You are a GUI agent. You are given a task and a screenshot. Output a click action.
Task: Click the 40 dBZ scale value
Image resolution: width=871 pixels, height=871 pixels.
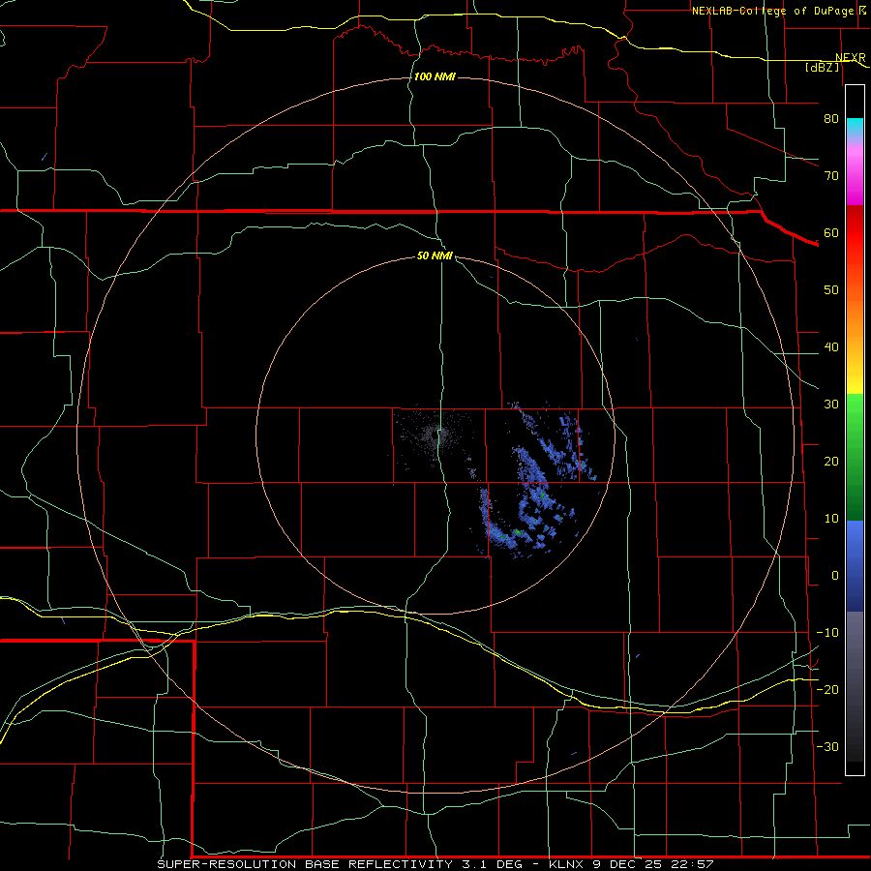(831, 346)
